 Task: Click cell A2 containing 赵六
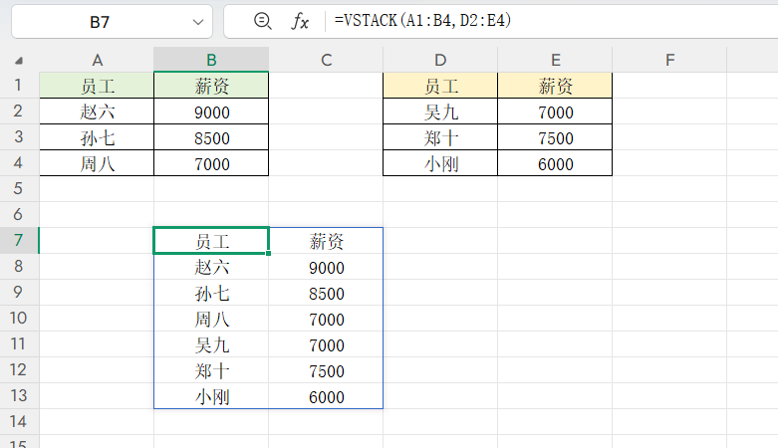pyautogui.click(x=97, y=112)
